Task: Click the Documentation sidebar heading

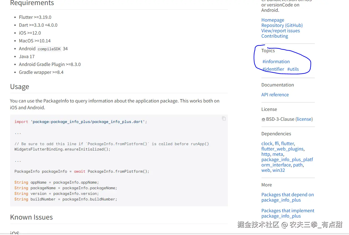Action: tap(278, 85)
